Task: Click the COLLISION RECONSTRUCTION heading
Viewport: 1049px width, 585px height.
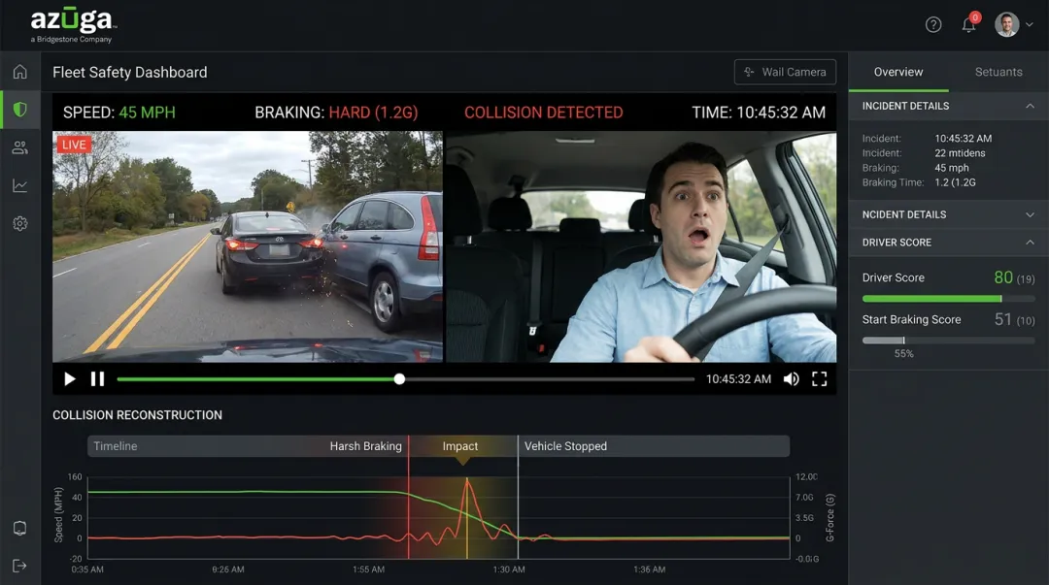Action: tap(137, 415)
